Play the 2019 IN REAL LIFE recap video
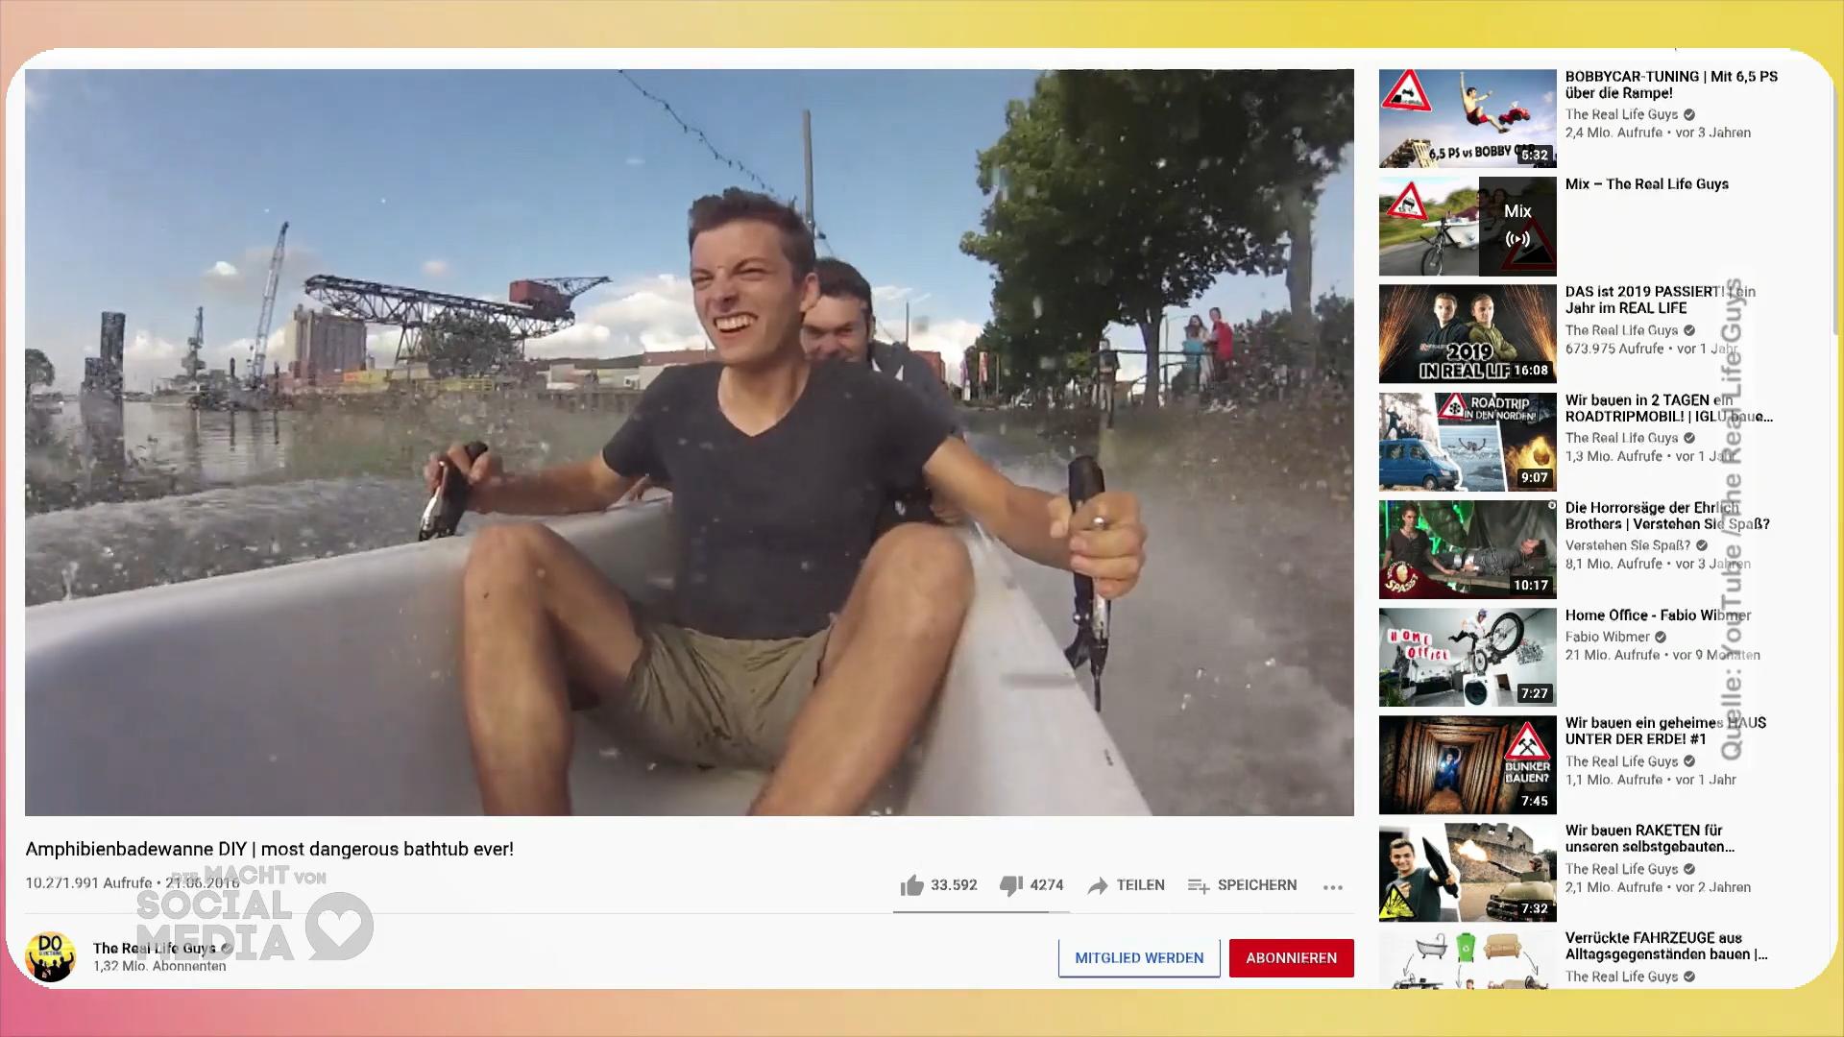 [x=1467, y=333]
